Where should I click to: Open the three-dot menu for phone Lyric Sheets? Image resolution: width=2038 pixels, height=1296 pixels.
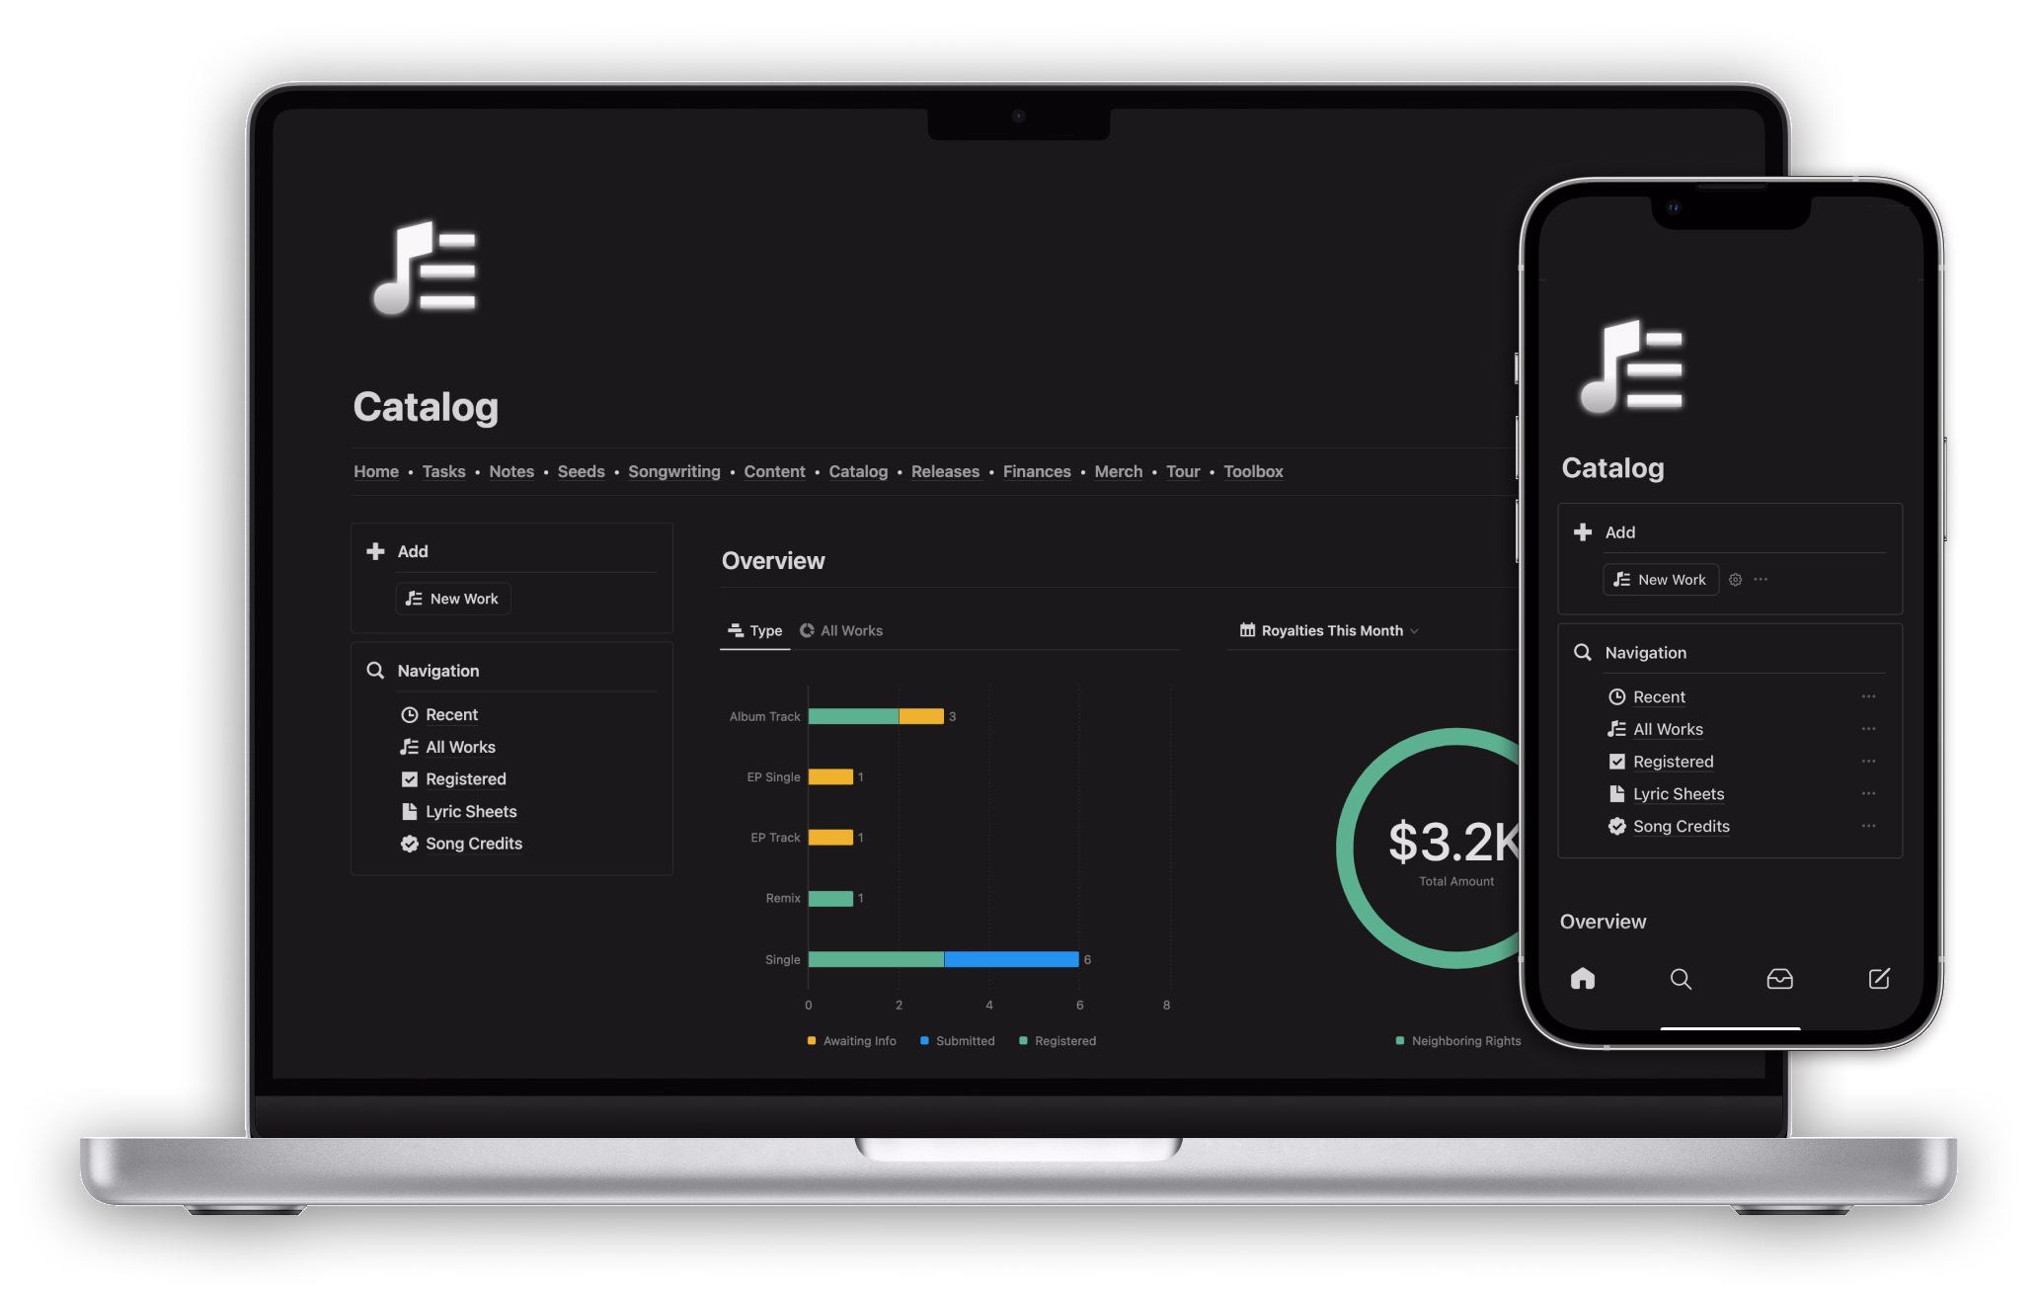point(1868,794)
